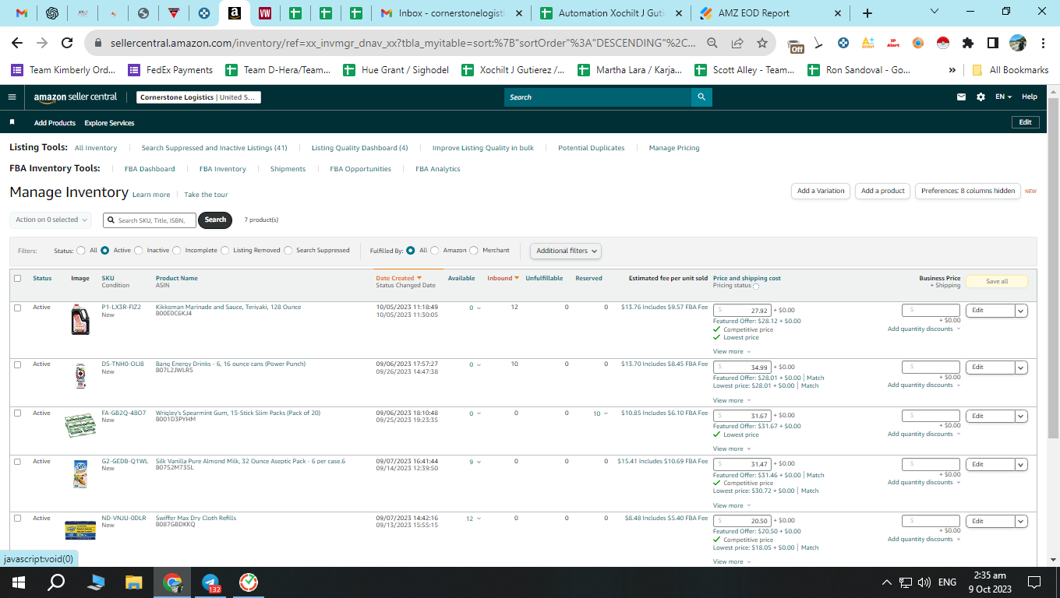Focus the top Seller Central search field
This screenshot has width=1060, height=598.
click(x=598, y=97)
